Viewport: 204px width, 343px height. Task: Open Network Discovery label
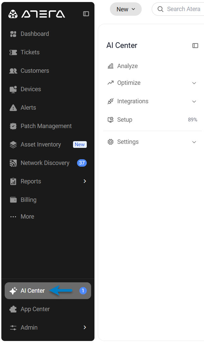[45, 163]
